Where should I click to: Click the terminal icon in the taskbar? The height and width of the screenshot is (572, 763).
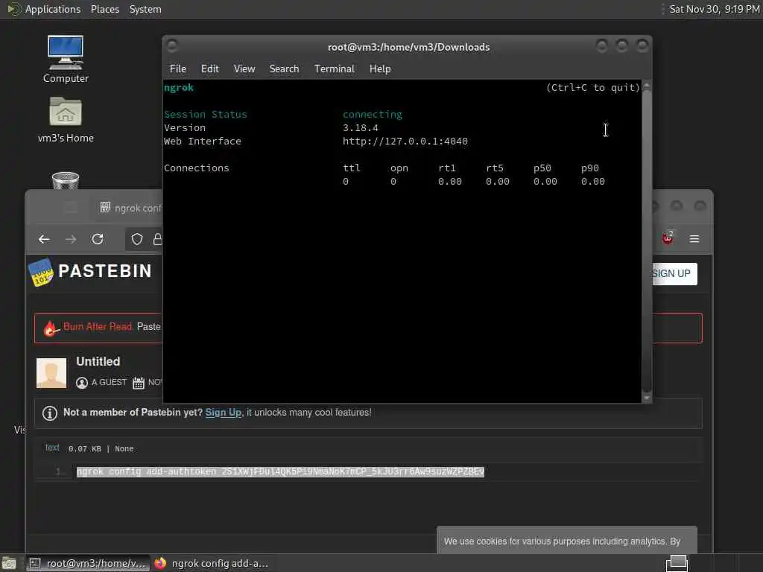tap(34, 563)
